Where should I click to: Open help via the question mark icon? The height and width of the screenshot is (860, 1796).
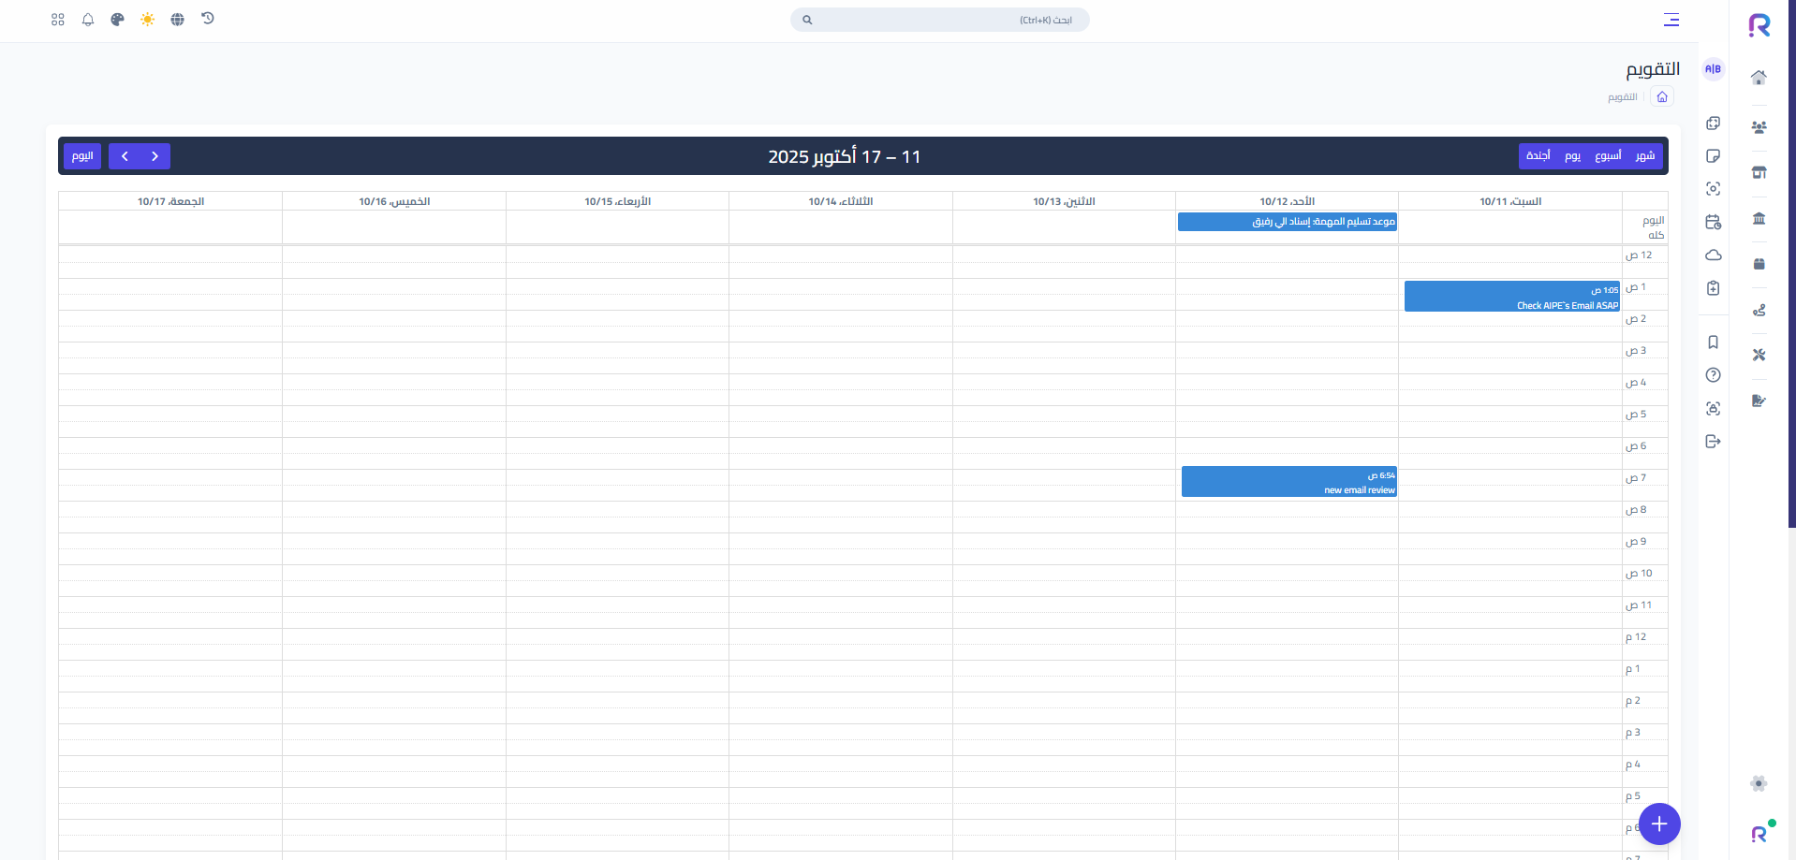pyautogui.click(x=1714, y=374)
